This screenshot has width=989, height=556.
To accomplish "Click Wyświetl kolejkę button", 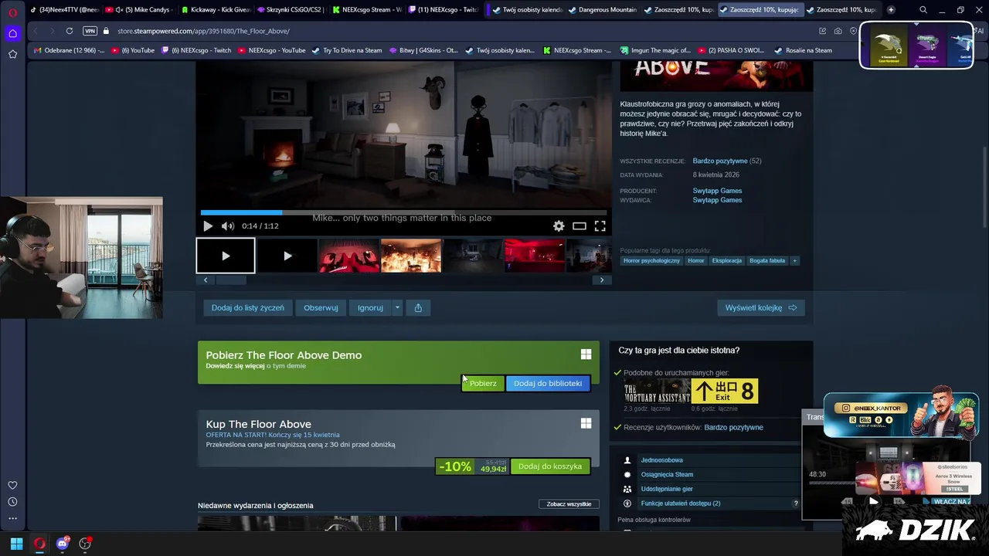I will 761,307.
